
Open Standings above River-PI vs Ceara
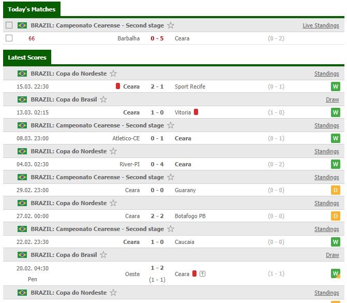point(327,151)
